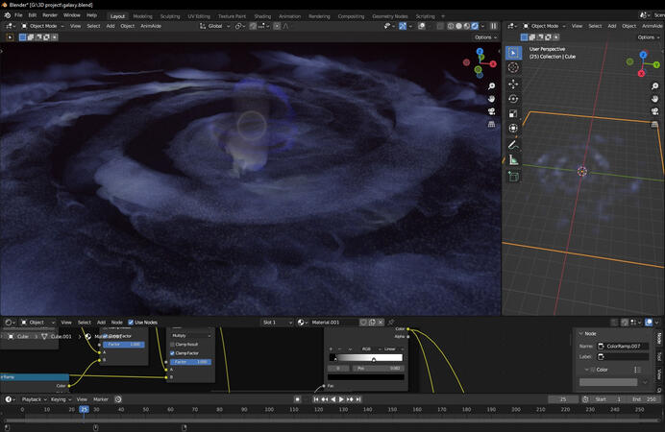Image resolution: width=665 pixels, height=432 pixels.
Task: Switch to the Shading workspace tab
Action: point(262,16)
